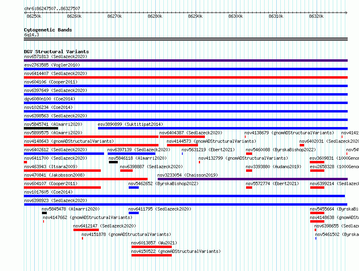
Task: Select purple bar under nsv3233054
Action: click(253, 179)
